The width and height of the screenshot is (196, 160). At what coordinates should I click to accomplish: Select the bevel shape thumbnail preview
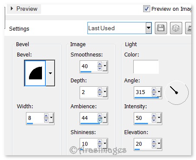35,73
